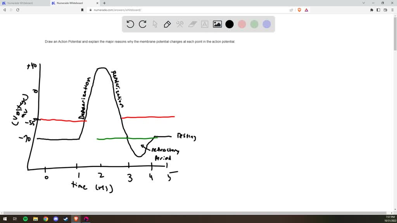Activate the selection arrow tool

pyautogui.click(x=155, y=24)
